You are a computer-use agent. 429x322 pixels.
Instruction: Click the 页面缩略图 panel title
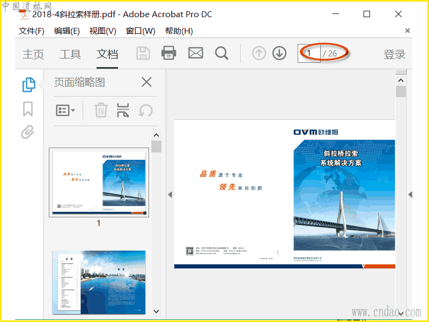click(79, 82)
